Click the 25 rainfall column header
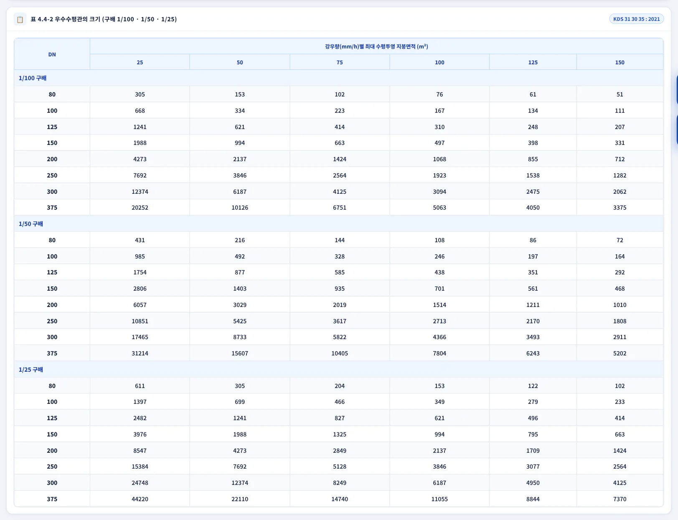 (x=140, y=62)
